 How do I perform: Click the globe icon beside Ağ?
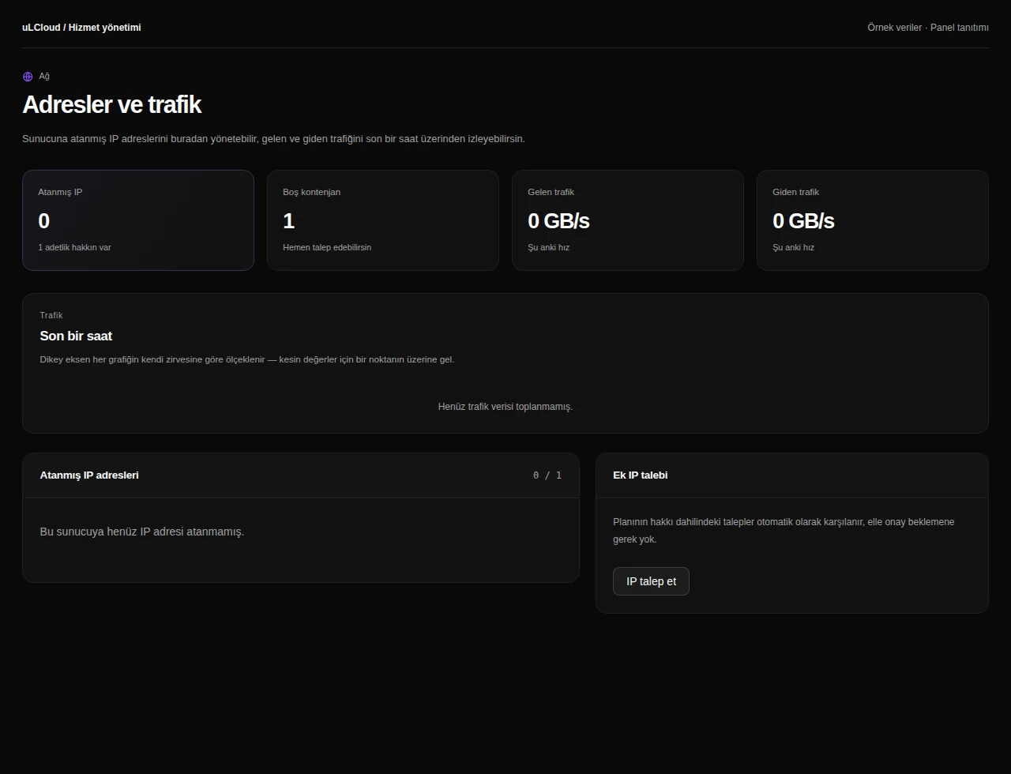click(28, 77)
